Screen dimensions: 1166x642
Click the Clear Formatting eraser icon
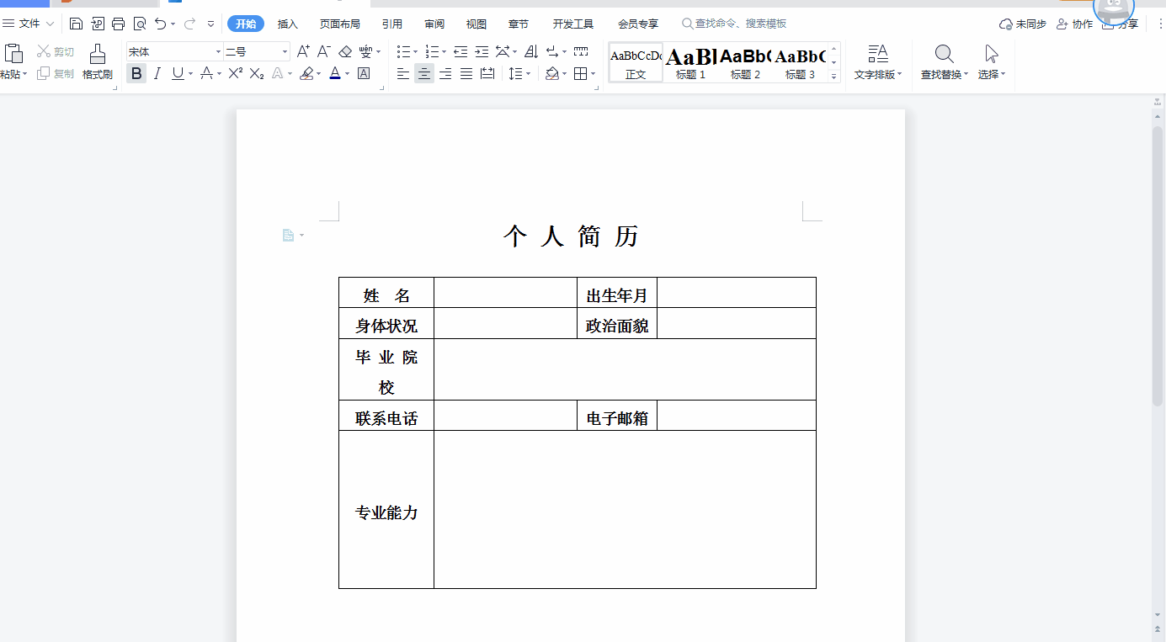(x=344, y=52)
